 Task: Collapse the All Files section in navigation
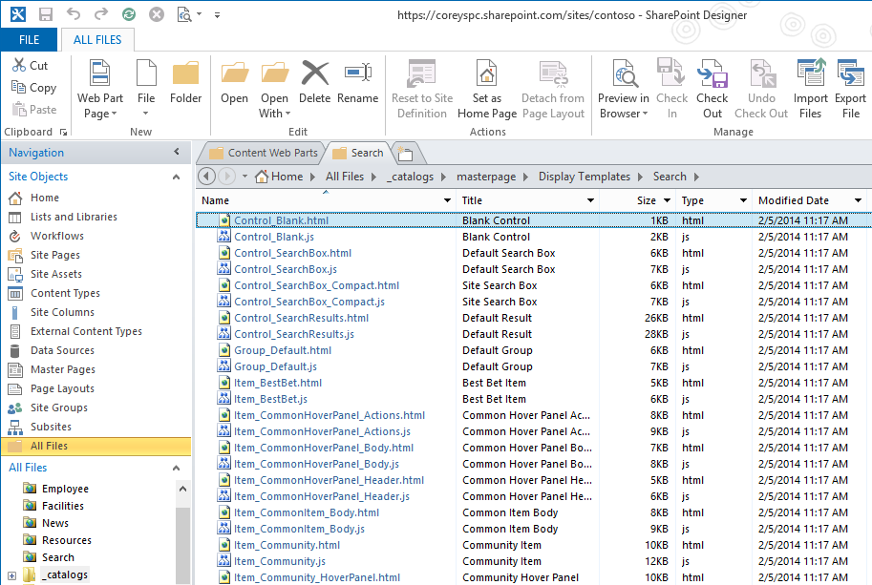click(177, 468)
